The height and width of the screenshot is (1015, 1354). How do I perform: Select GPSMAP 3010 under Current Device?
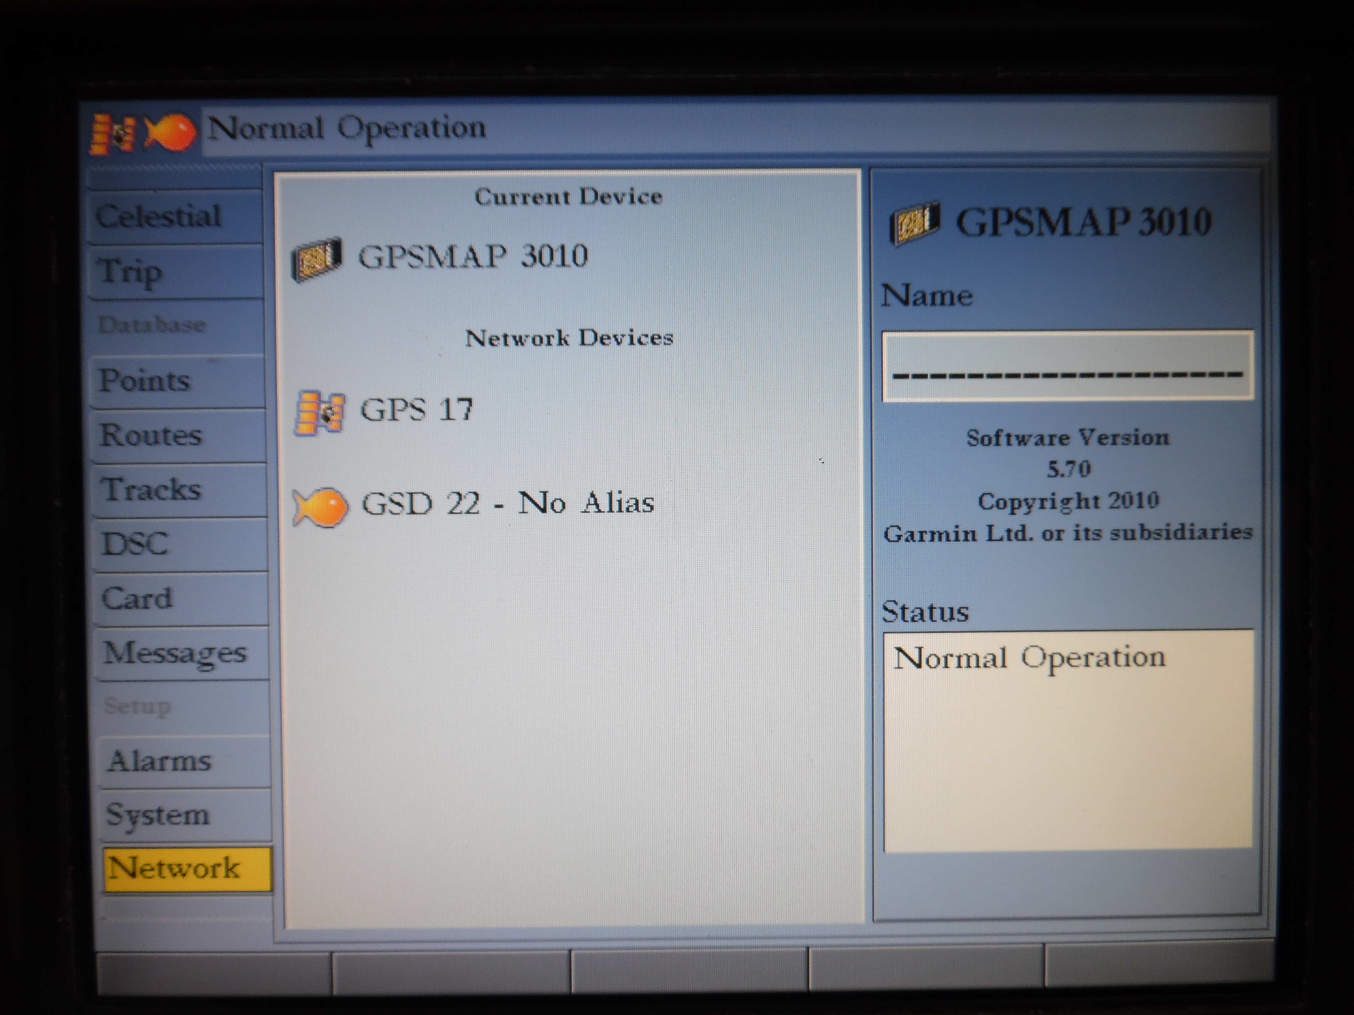pyautogui.click(x=472, y=256)
